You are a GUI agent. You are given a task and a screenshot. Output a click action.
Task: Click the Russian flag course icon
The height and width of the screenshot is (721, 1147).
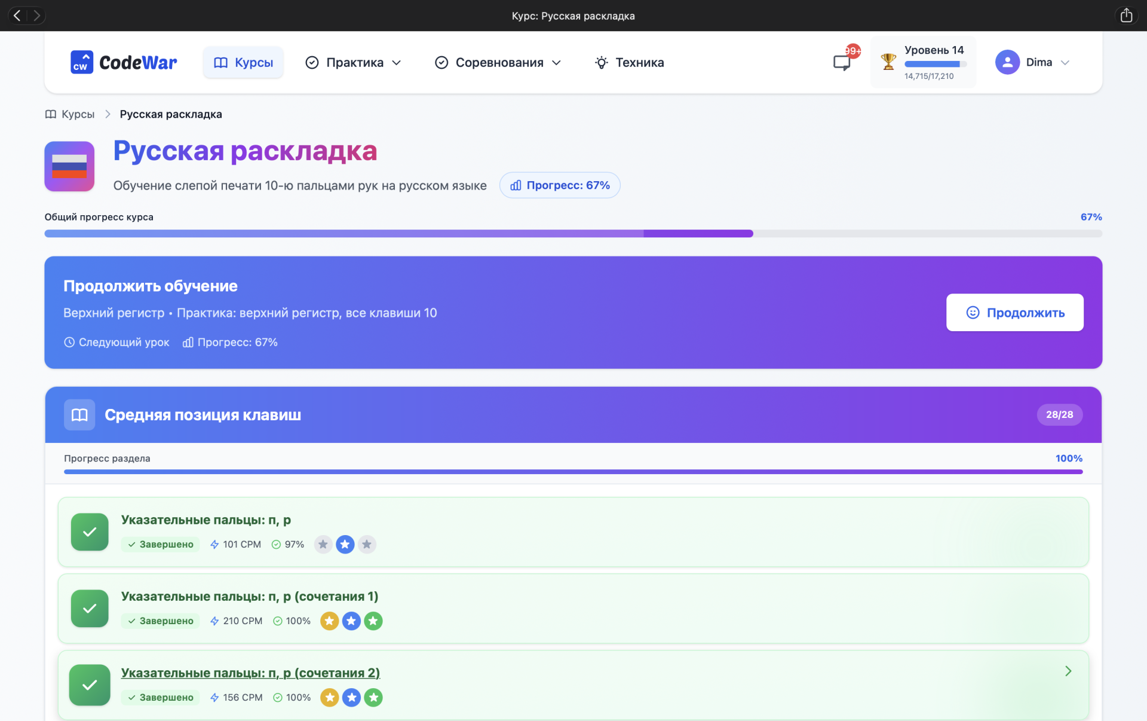pyautogui.click(x=69, y=166)
